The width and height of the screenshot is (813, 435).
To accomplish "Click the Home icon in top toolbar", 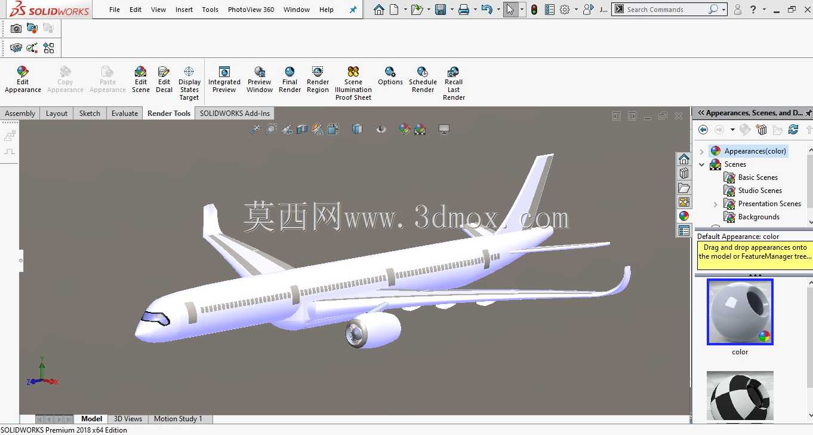I will click(378, 10).
